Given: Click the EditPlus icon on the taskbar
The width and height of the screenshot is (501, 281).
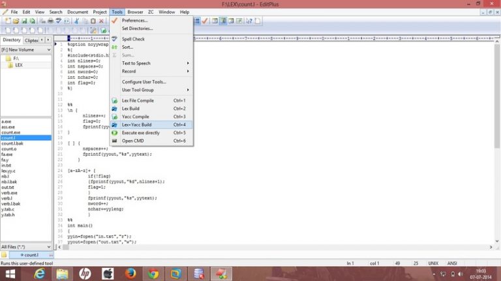Looking at the screenshot, I should [221, 274].
